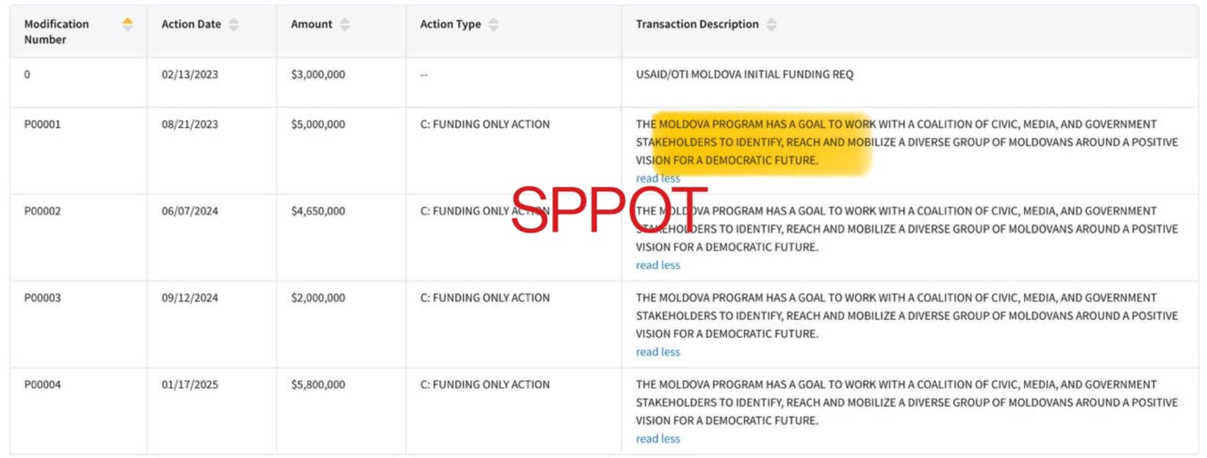Click the USAID/OTI Moldova Initial Funding text
The height and width of the screenshot is (458, 1207).
coord(744,74)
